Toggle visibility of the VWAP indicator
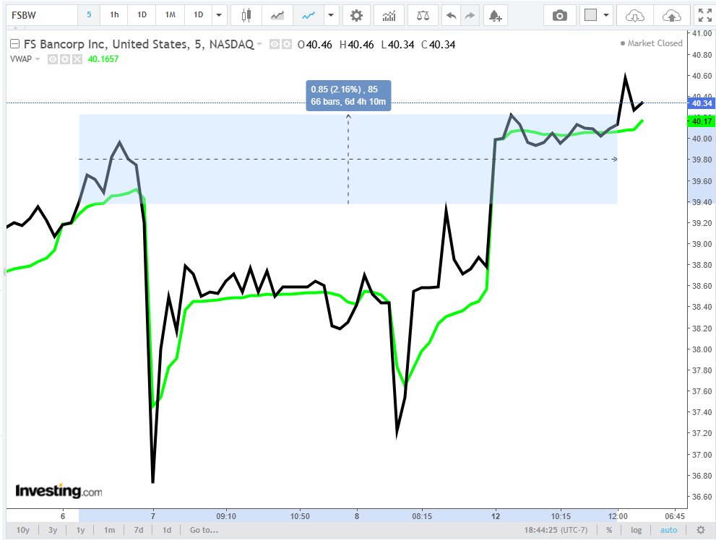Screen dimensions: 716x540 click(x=52, y=59)
